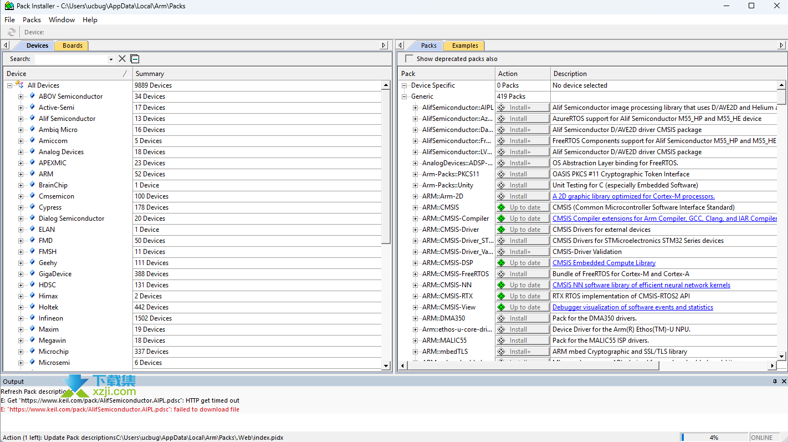The image size is (788, 442).
Task: Open CMSIS NN software library link
Action: click(641, 285)
